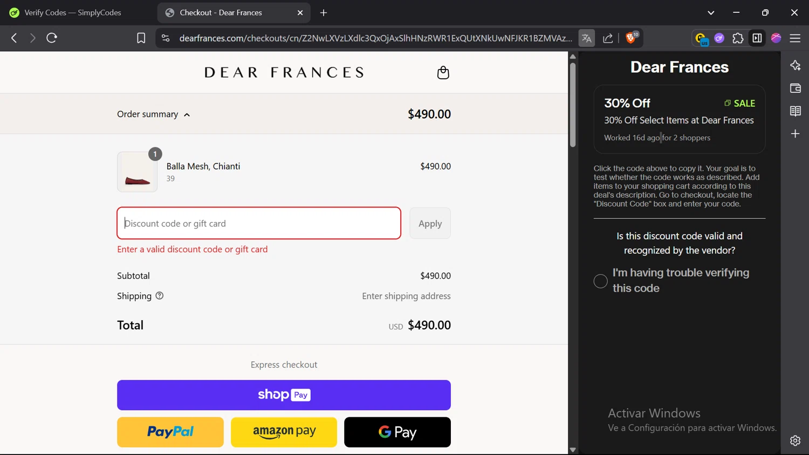Open reading list icon in sidebar
809x455 pixels.
point(795,111)
